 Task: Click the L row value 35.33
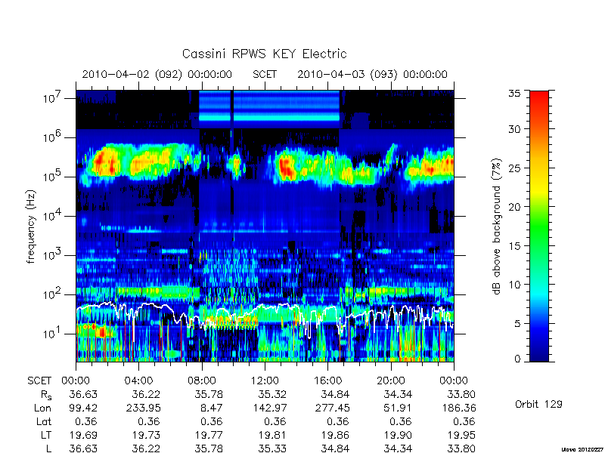(273, 448)
